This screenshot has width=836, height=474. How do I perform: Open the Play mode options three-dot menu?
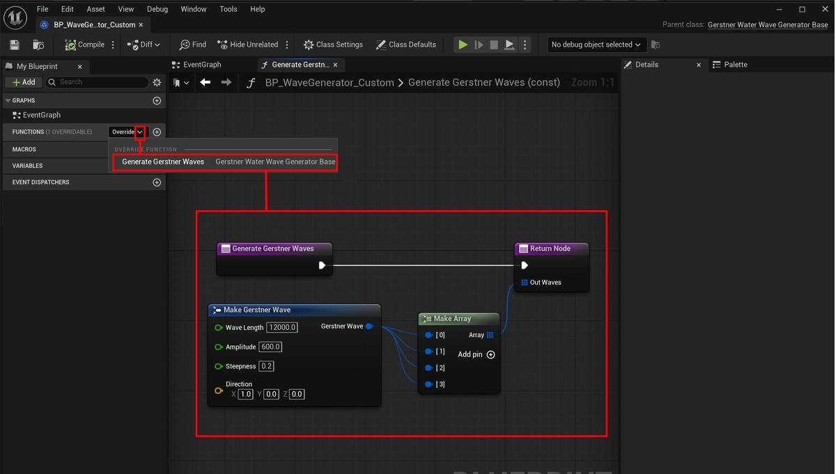point(525,45)
